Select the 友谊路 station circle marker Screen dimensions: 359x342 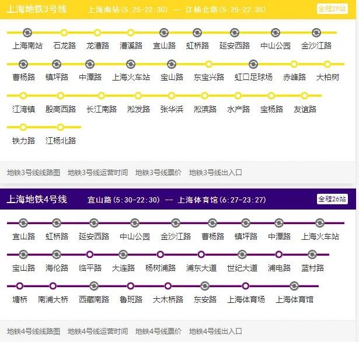point(305,96)
